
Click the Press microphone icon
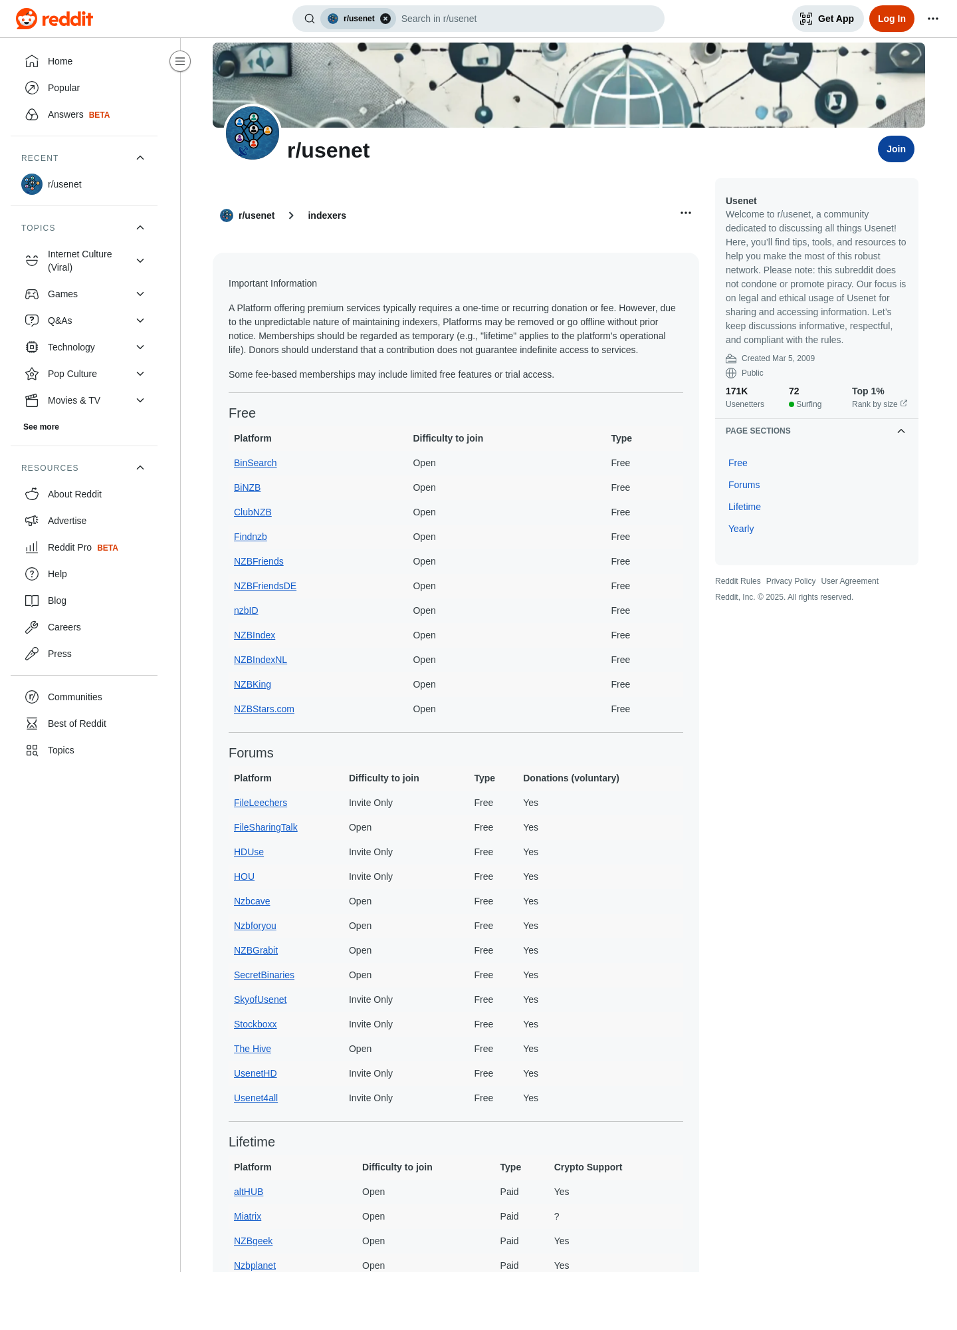point(32,654)
